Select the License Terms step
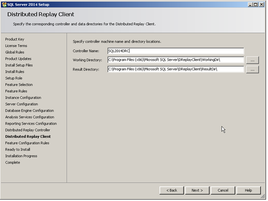Viewport: 268px width, 201px height. (x=16, y=46)
